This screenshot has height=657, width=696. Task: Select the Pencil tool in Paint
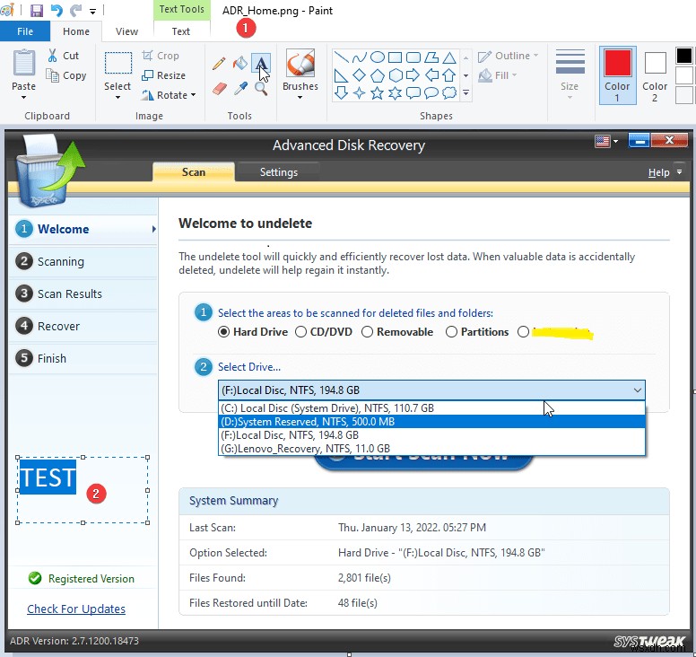(x=219, y=64)
